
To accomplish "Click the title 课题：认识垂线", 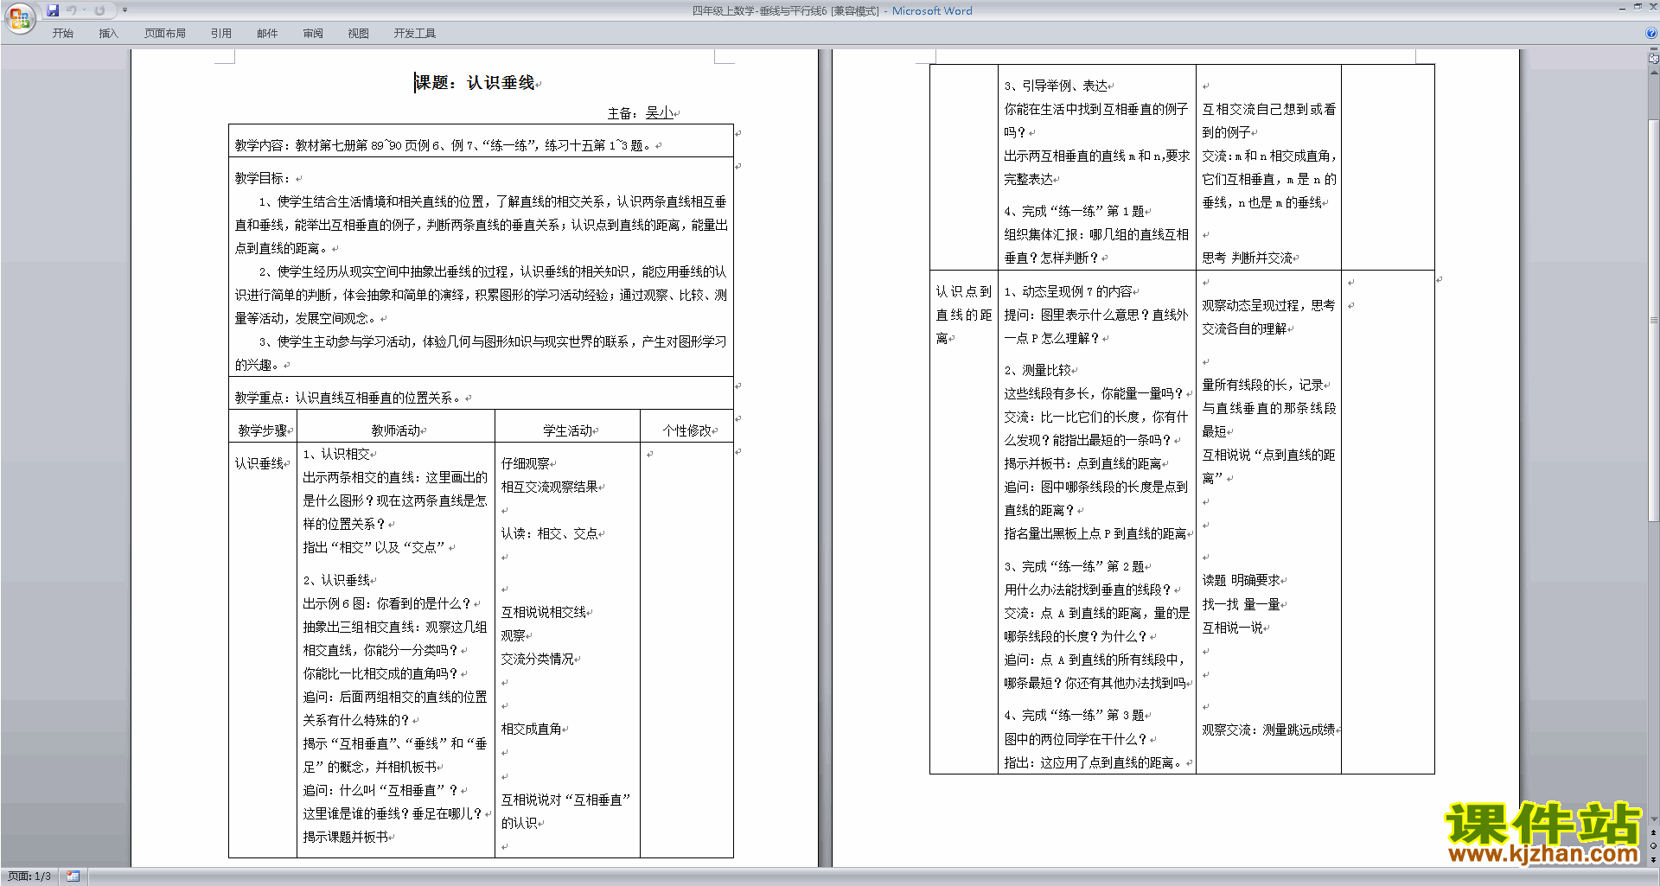I will click(476, 83).
